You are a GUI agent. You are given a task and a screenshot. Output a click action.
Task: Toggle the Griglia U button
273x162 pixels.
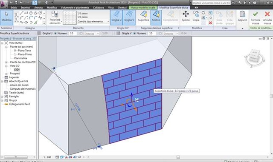pos(116,17)
